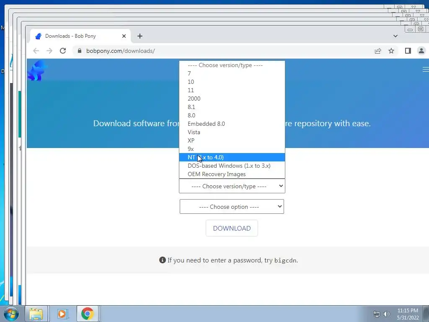Click the taskbar clock 11:15 PM

[408, 311]
